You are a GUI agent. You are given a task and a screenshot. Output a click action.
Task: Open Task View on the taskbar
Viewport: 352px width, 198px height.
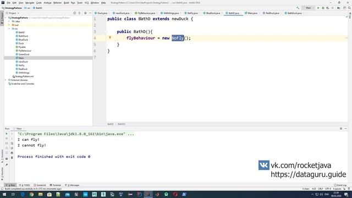[13, 194]
